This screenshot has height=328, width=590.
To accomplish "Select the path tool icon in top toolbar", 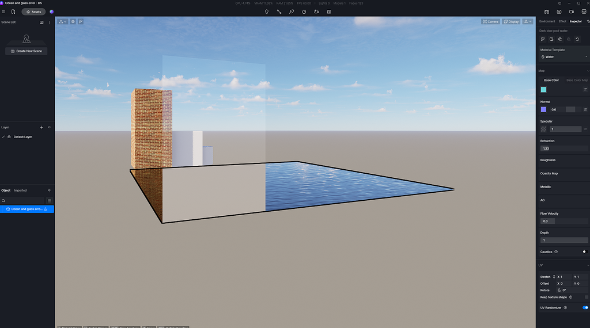I will pyautogui.click(x=279, y=12).
